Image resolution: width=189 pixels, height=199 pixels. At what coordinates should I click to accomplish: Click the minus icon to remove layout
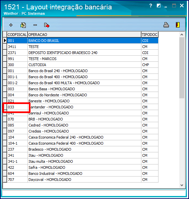coord(35,25)
